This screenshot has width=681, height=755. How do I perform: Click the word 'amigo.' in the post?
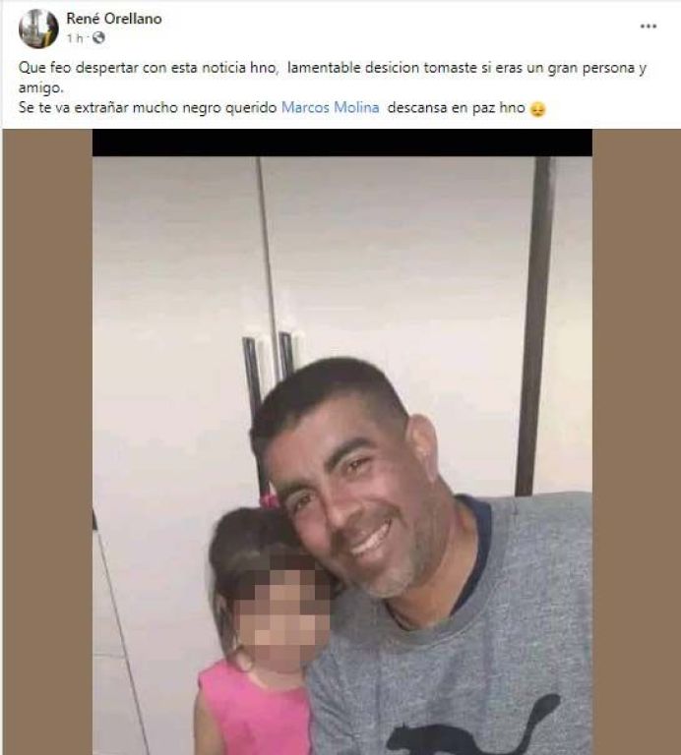pyautogui.click(x=41, y=88)
